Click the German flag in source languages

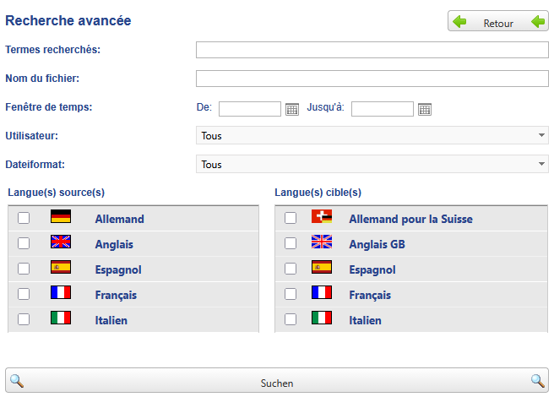[x=61, y=218]
